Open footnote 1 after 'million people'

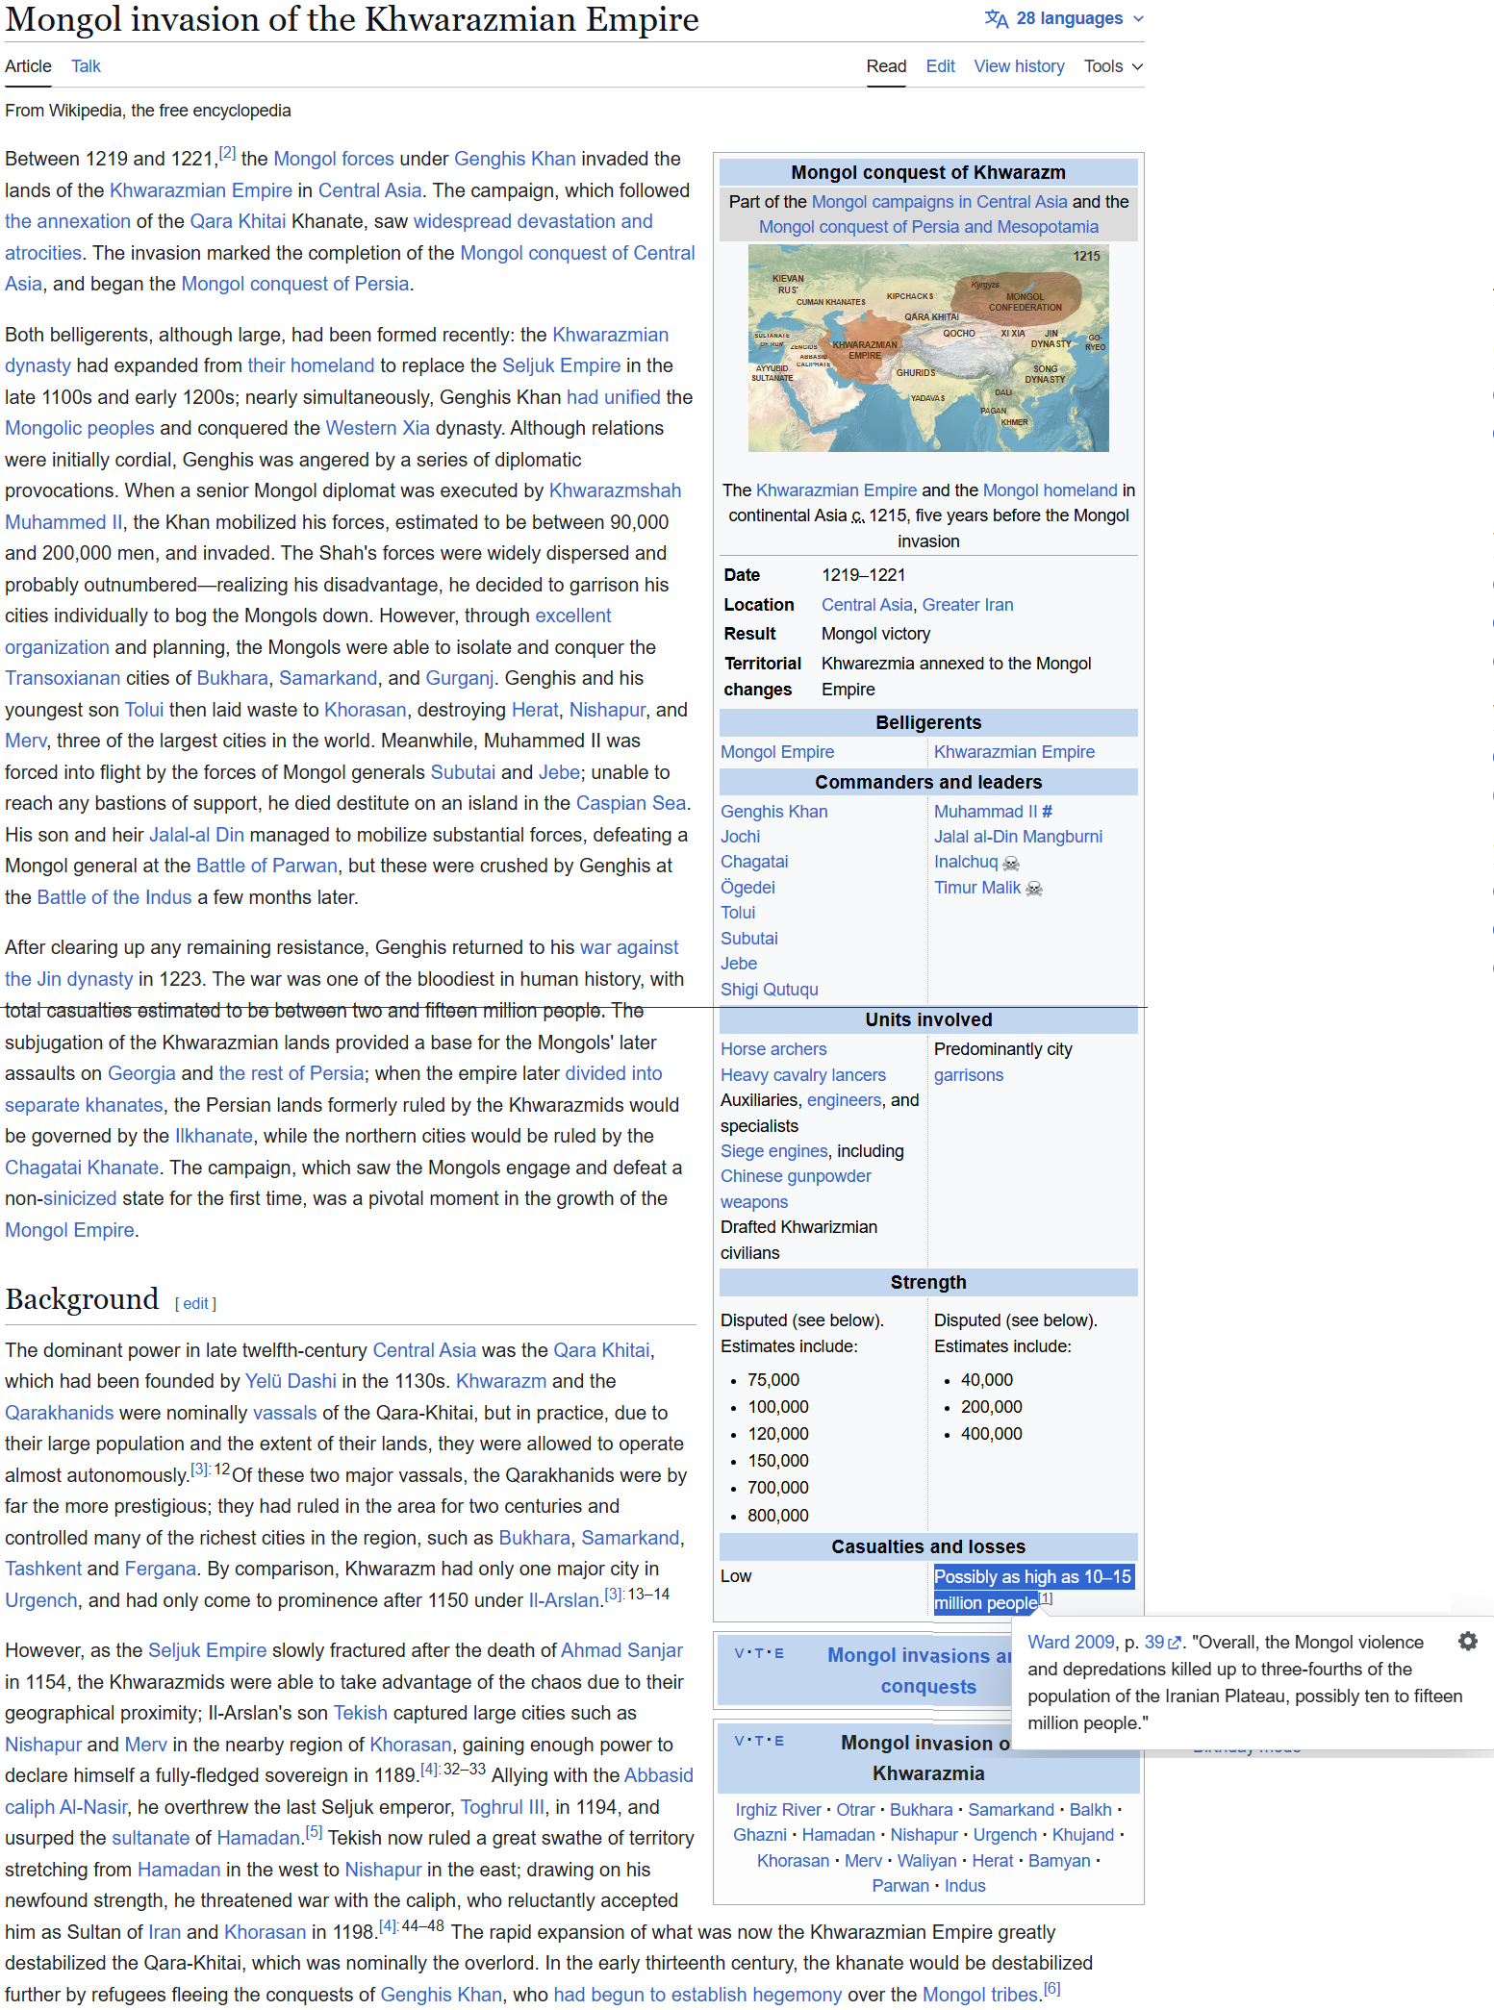[x=1046, y=1597]
